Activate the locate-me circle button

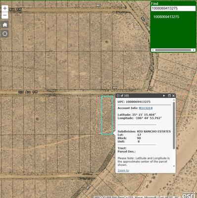click(x=5, y=34)
